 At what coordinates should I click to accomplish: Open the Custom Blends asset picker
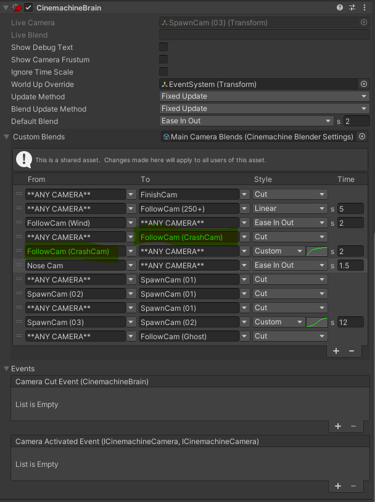363,137
